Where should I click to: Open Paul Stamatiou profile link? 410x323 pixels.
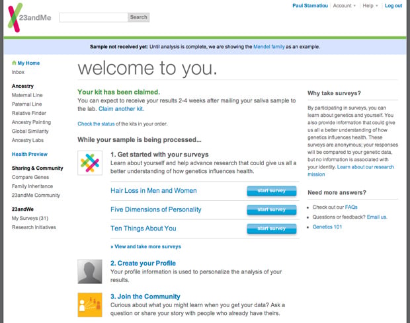[310, 6]
